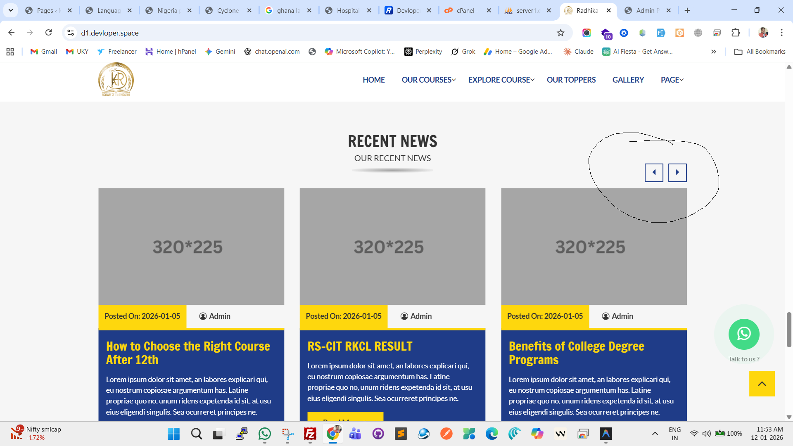Screen dimensions: 793x446
Task: Open WhatsApp from the Windows taskbar
Action: tap(264, 434)
